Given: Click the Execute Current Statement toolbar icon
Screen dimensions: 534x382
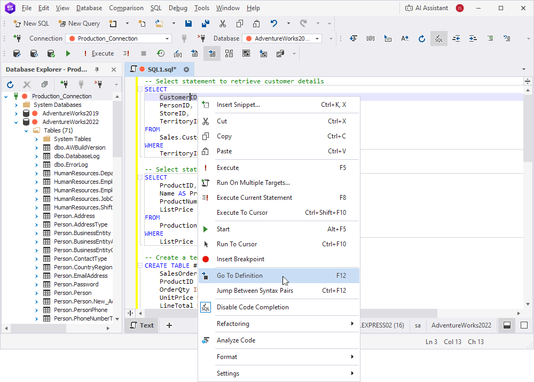Looking at the screenshot, I should (x=127, y=53).
